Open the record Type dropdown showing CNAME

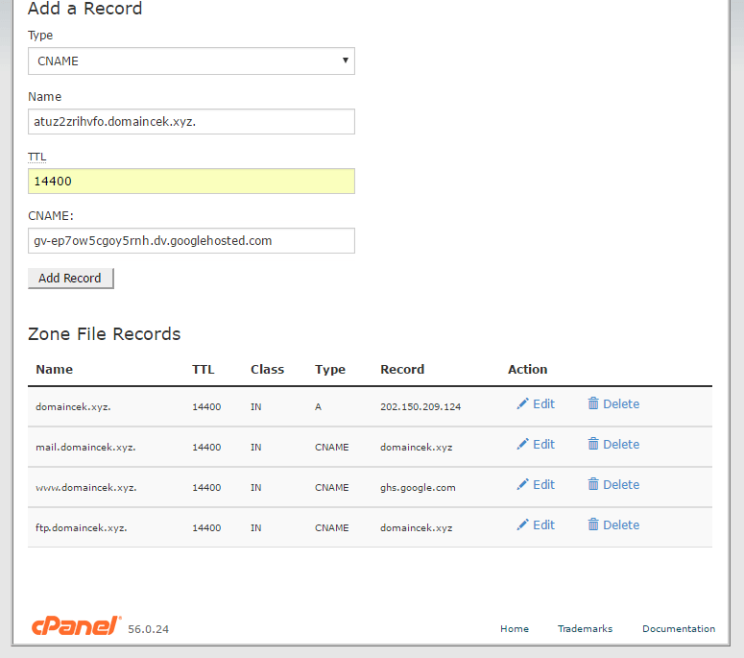[x=191, y=61]
